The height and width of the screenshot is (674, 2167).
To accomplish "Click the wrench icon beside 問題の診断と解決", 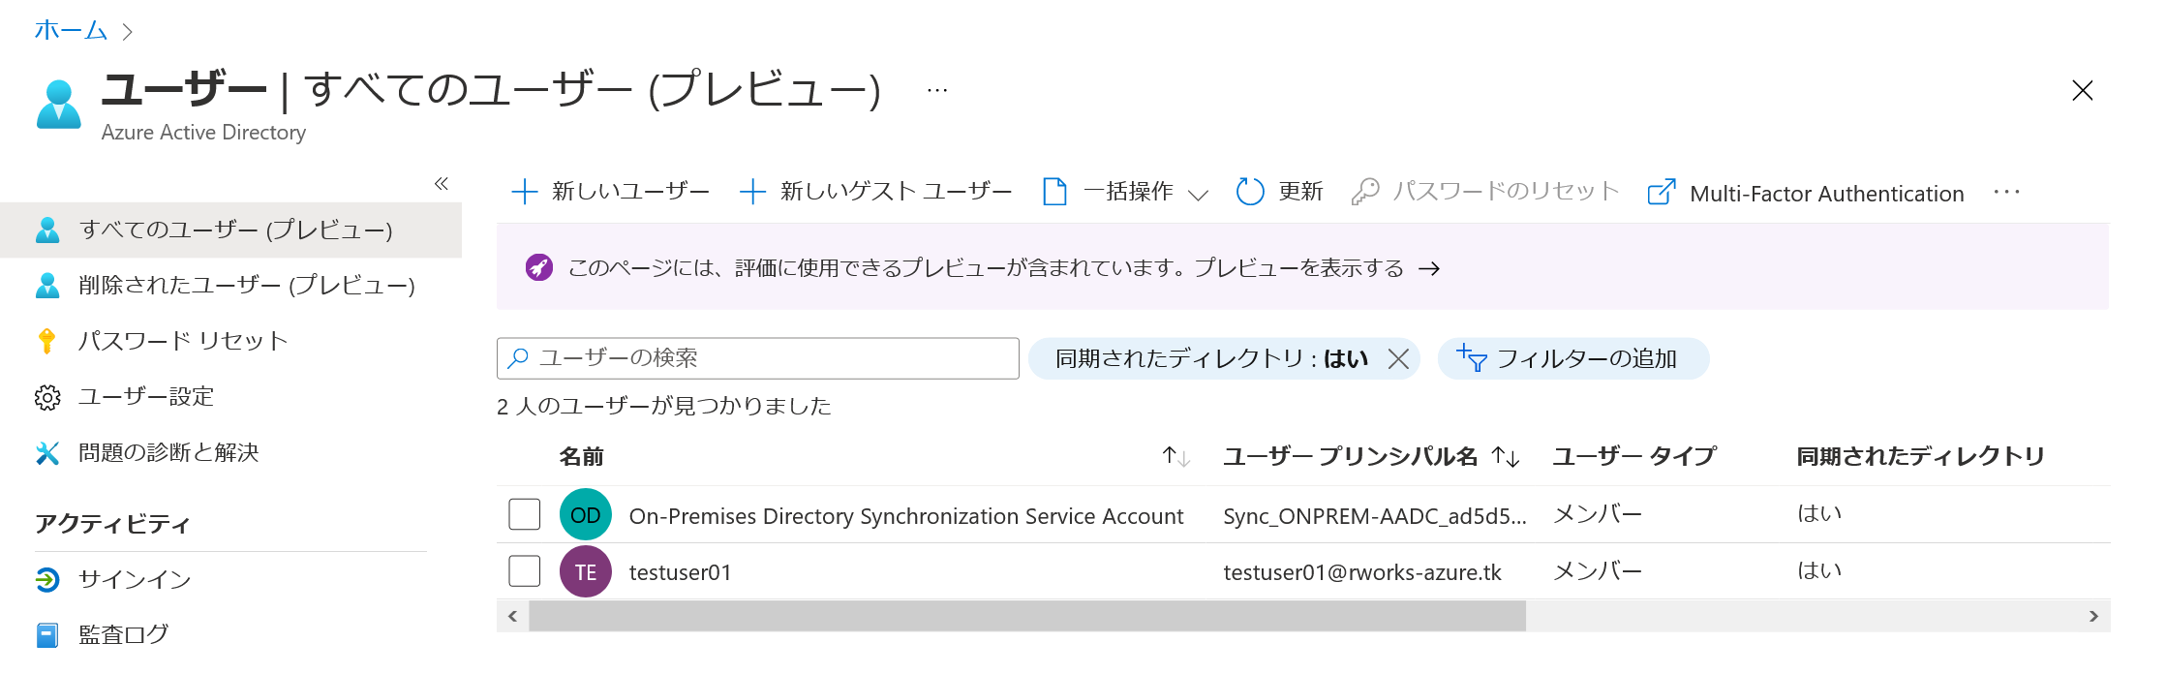I will pos(47,452).
